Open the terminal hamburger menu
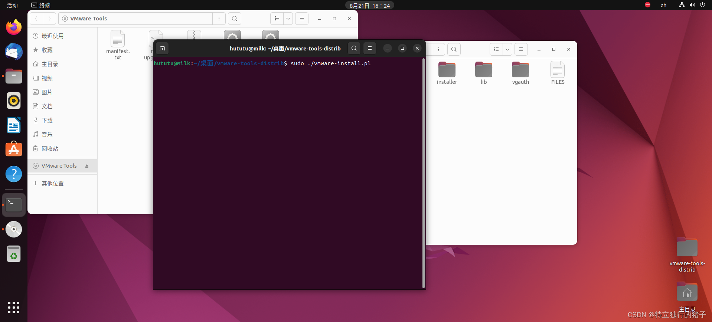 (370, 48)
